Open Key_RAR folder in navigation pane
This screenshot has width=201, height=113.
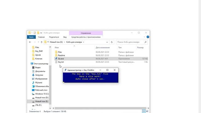point(39,51)
